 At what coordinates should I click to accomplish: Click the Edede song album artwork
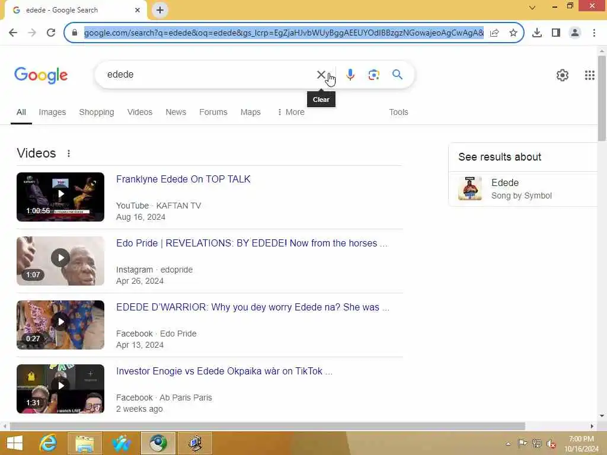470,188
